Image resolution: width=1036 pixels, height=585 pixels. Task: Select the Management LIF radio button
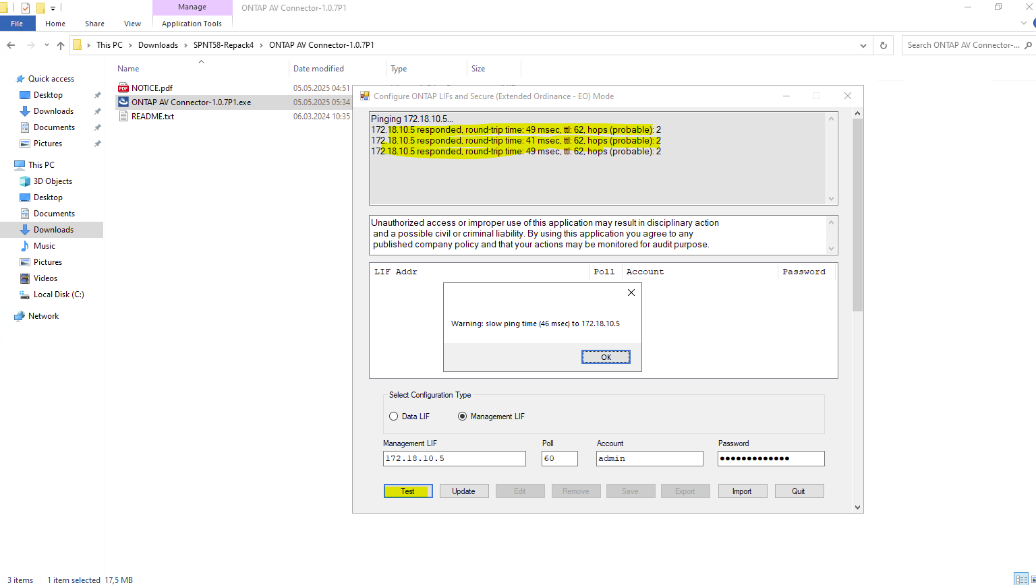[463, 417]
